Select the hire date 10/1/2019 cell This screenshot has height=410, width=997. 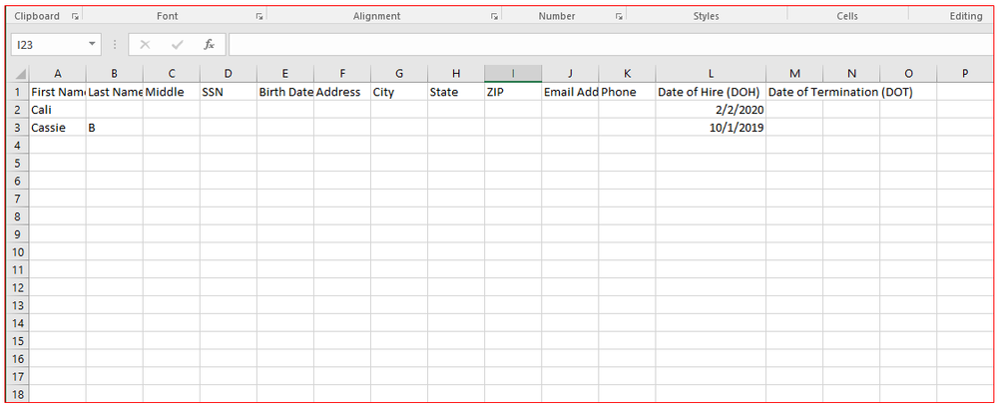[x=711, y=127]
